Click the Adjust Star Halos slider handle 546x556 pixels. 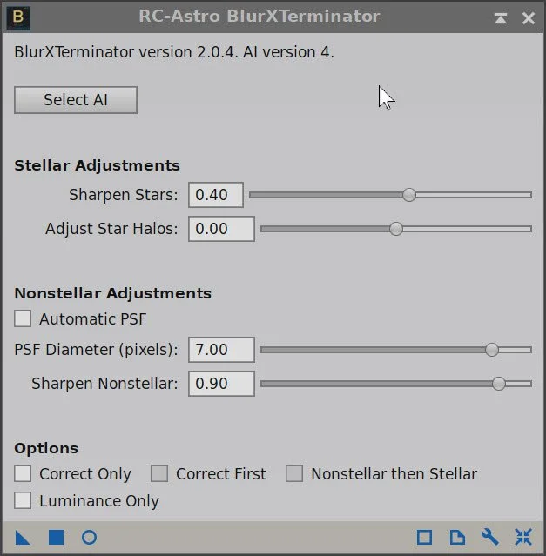point(396,229)
